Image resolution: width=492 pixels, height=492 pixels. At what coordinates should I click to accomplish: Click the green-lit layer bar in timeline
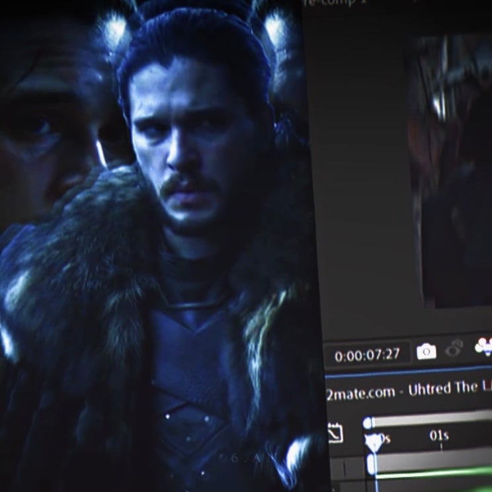pyautogui.click(x=433, y=473)
